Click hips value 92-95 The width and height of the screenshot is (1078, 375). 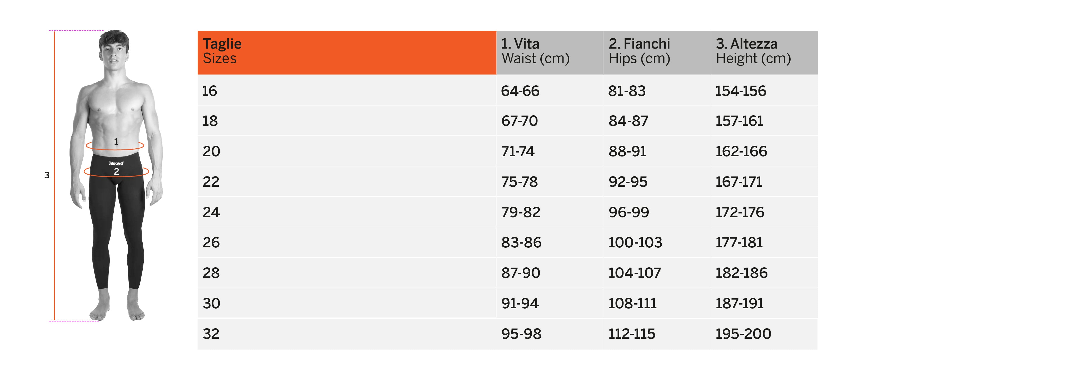click(x=628, y=182)
